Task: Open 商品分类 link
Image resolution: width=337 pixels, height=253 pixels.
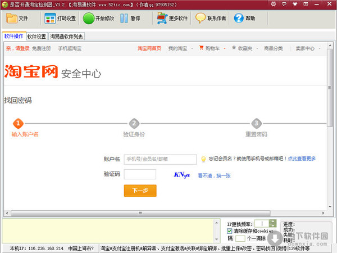Action: (x=274, y=48)
